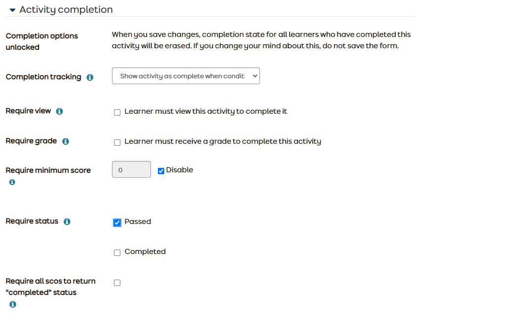Click the Activity completion section heading
The height and width of the screenshot is (318, 521).
66,10
